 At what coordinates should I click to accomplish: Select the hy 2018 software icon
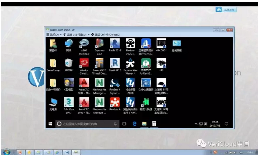[x=130, y=86]
